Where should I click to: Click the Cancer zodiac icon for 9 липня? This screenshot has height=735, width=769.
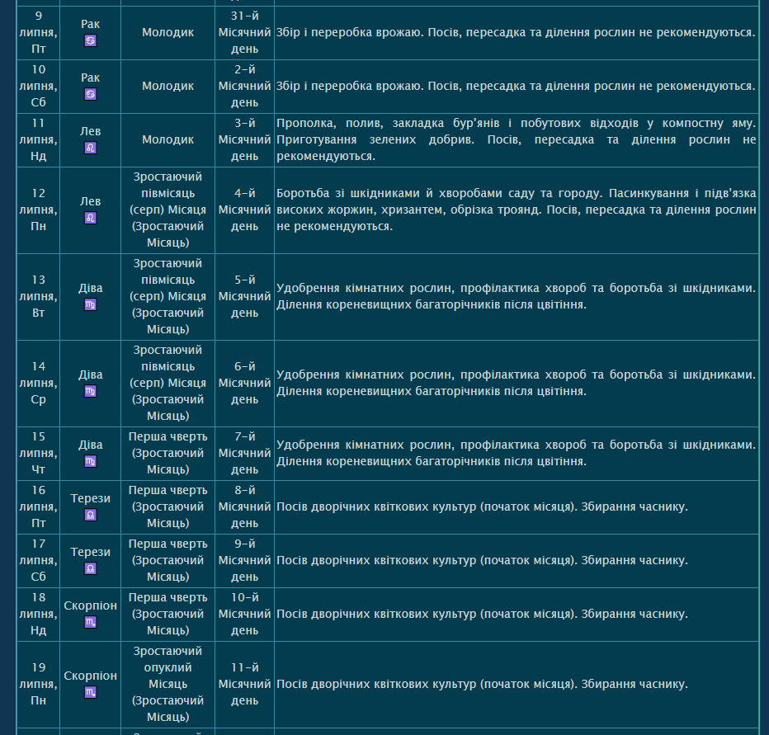coord(91,41)
